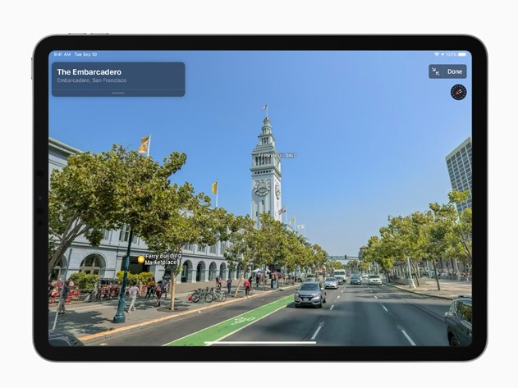This screenshot has height=388, width=518.
Task: Tap the Done button
Action: [x=455, y=71]
